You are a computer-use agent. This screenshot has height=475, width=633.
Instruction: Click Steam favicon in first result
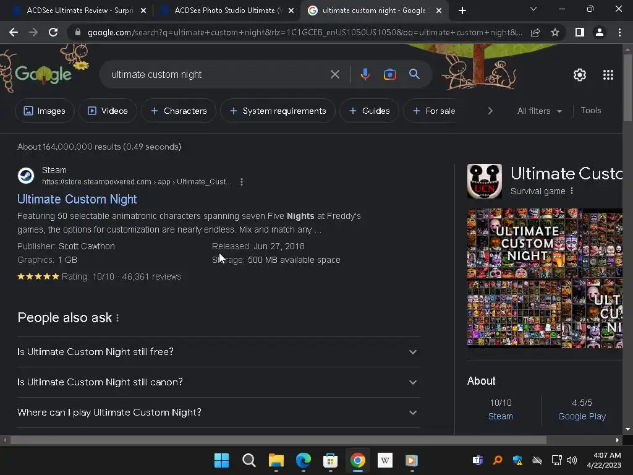pos(26,176)
